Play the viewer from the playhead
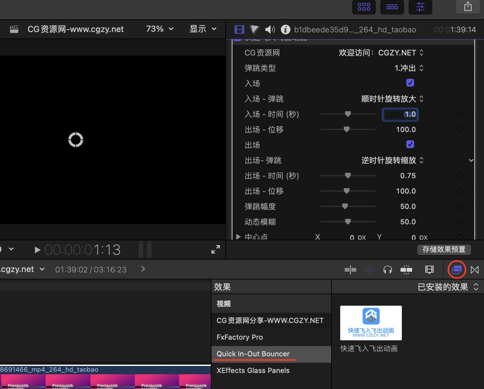The height and width of the screenshot is (389, 484). tap(37, 250)
